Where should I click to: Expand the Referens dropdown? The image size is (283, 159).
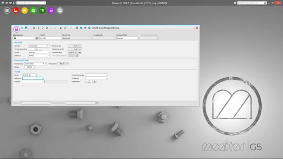point(43,78)
